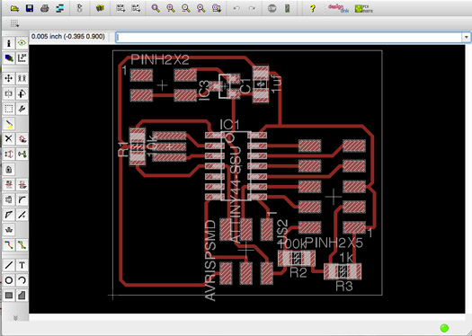Select the Split wire tool

click(9, 215)
